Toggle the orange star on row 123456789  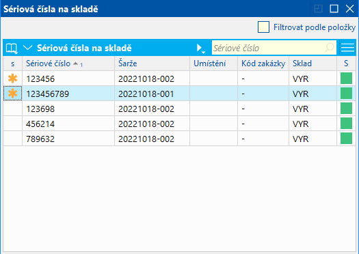[12, 94]
